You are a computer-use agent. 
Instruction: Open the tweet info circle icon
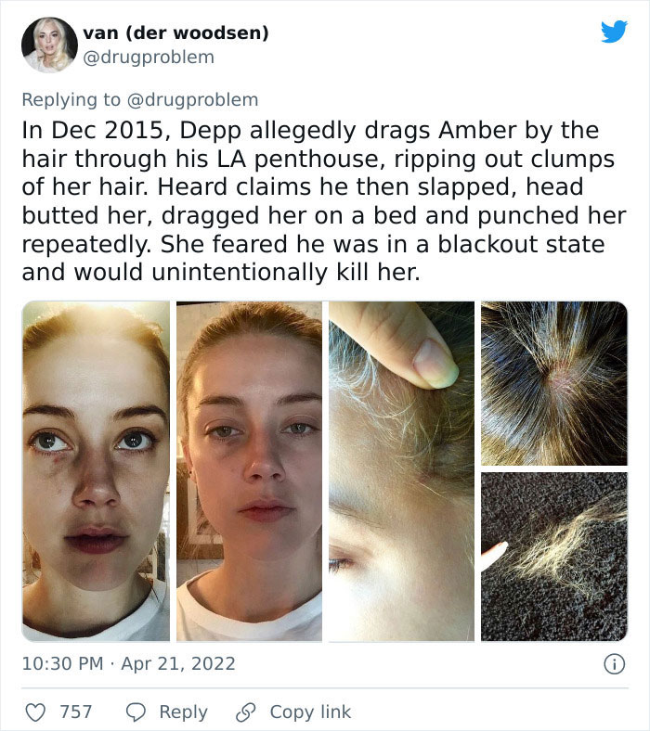tap(614, 664)
